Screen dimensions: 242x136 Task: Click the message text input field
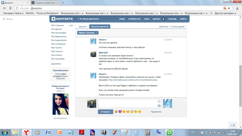click(128, 103)
